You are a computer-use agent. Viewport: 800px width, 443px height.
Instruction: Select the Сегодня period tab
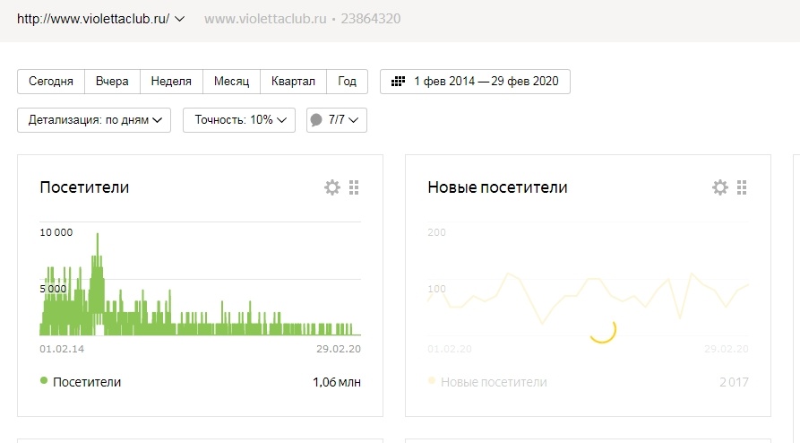pos(51,82)
